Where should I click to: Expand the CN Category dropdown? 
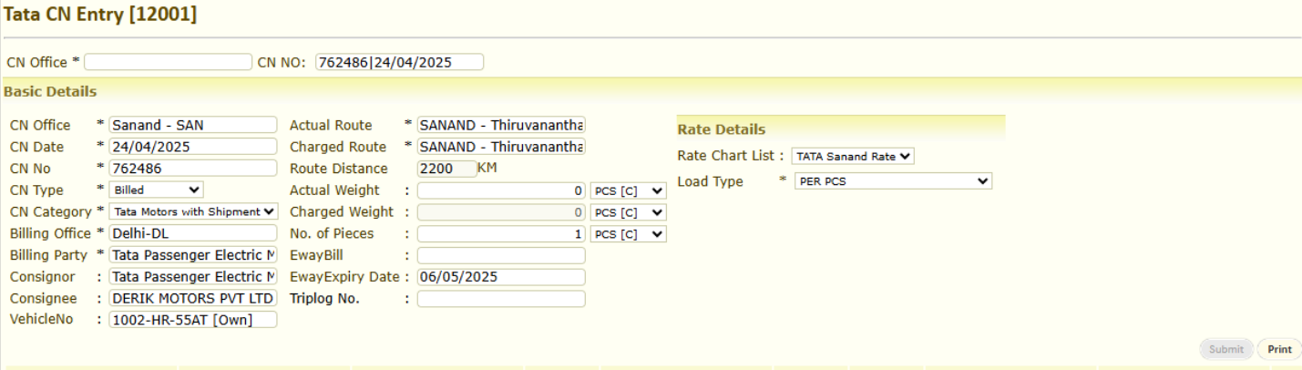192,211
